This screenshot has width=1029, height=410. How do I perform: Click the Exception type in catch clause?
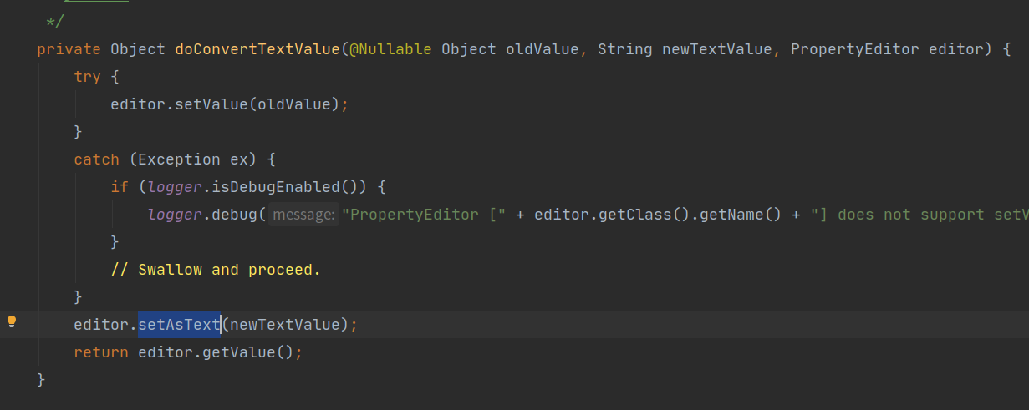pos(180,159)
